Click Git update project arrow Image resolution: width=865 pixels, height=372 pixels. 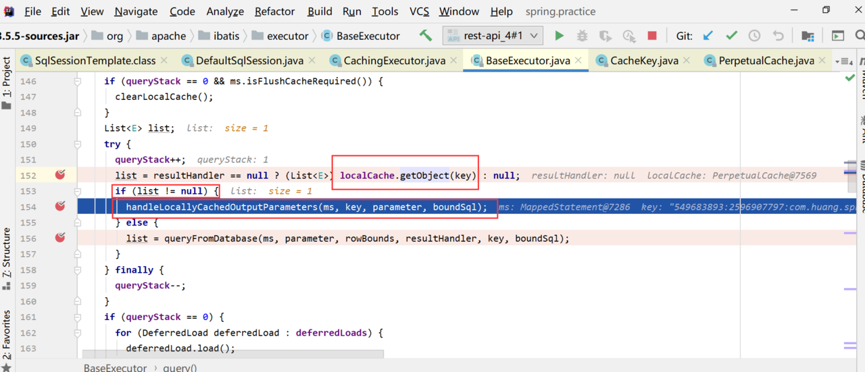(x=708, y=36)
